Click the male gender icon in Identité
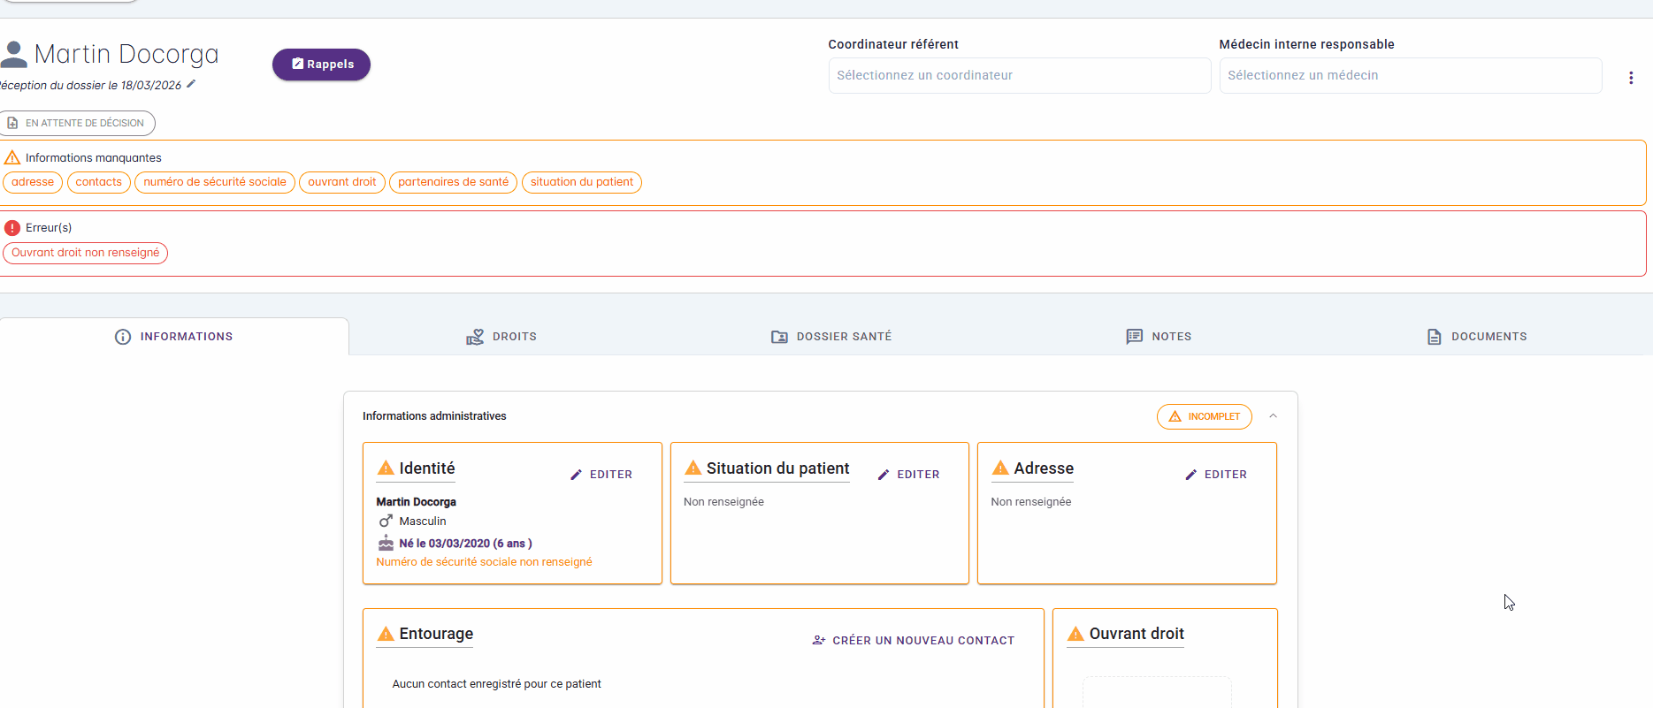1653x708 pixels. tap(386, 521)
